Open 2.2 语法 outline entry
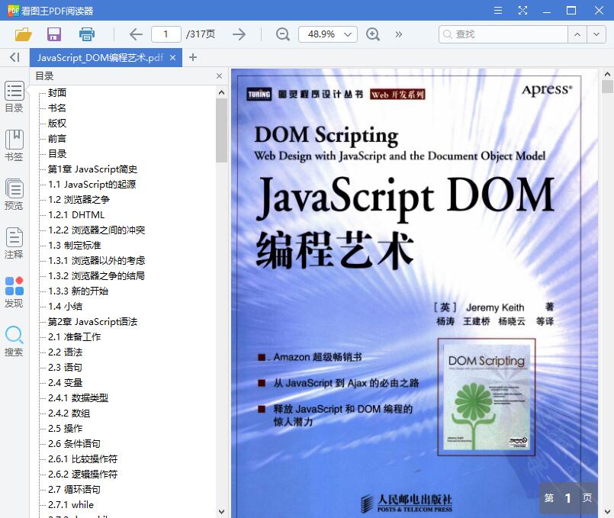The width and height of the screenshot is (614, 518). (66, 352)
